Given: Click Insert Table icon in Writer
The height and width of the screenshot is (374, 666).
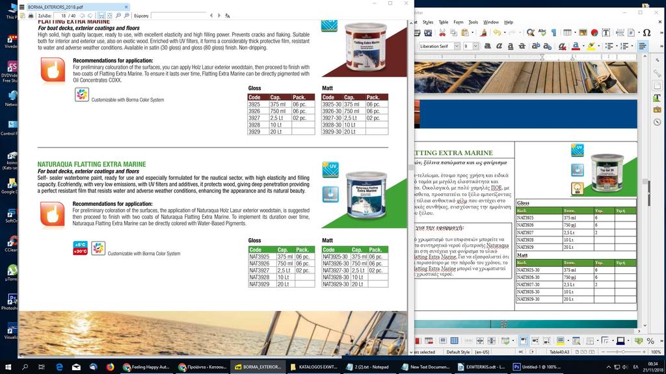Looking at the screenshot, I should (x=567, y=32).
